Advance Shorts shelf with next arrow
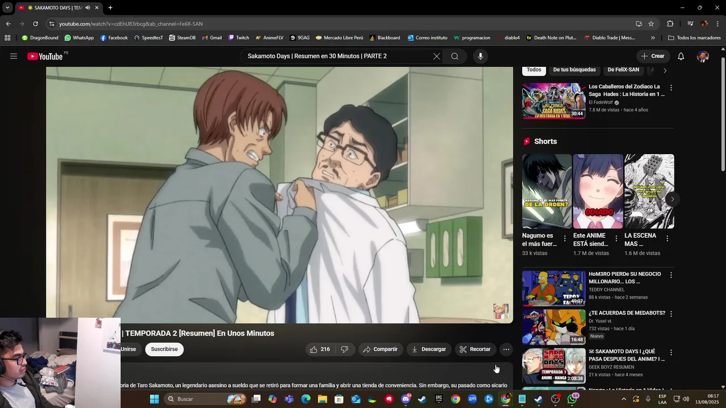Screen dimensions: 726x408 click(x=672, y=199)
